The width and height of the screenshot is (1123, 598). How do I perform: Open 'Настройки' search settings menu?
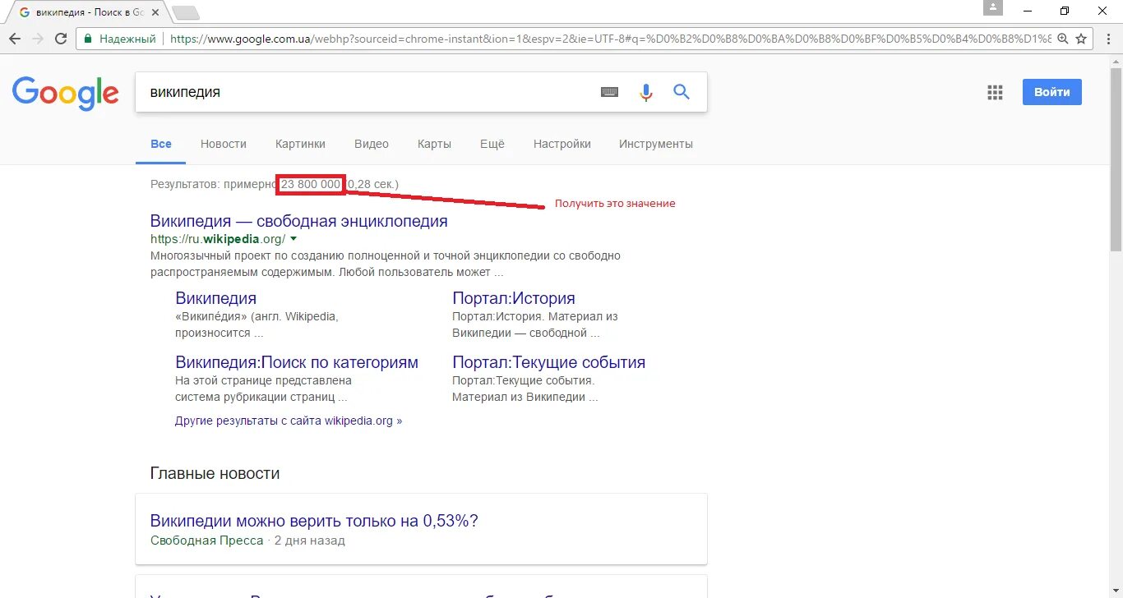pyautogui.click(x=562, y=144)
